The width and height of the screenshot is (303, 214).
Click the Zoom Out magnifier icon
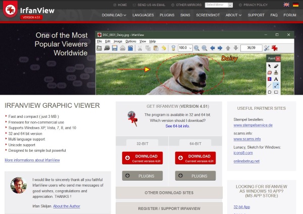tap(204, 48)
